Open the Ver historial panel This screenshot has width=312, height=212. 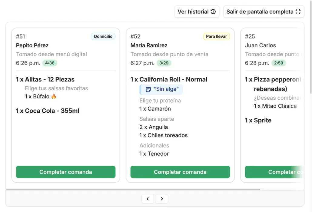tap(197, 12)
